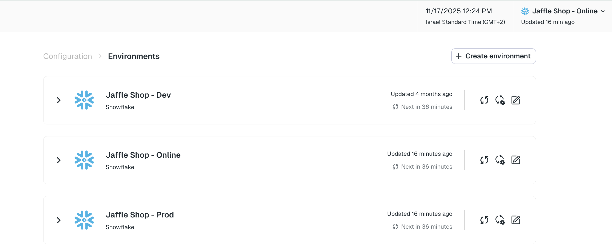Sync the Jaffle Shop - Online environment
The image size is (612, 251).
[484, 160]
